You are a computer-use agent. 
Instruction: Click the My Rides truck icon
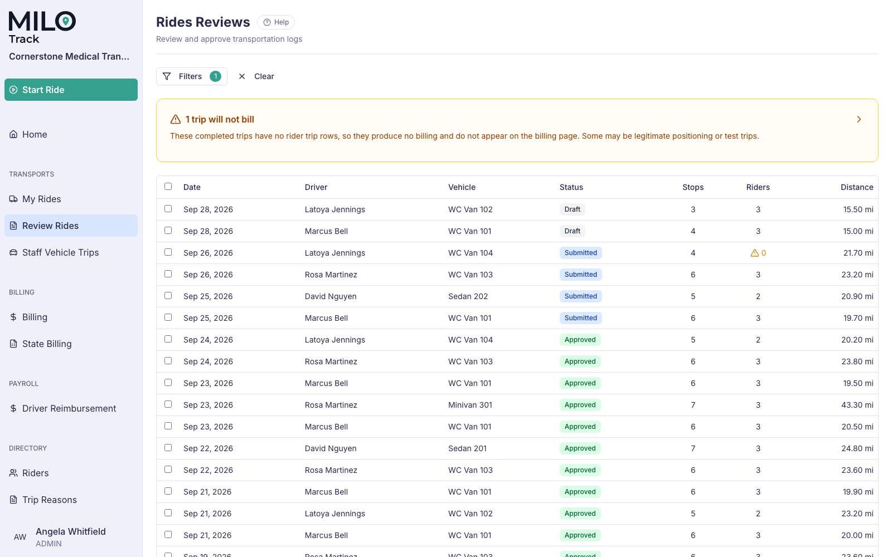click(13, 199)
